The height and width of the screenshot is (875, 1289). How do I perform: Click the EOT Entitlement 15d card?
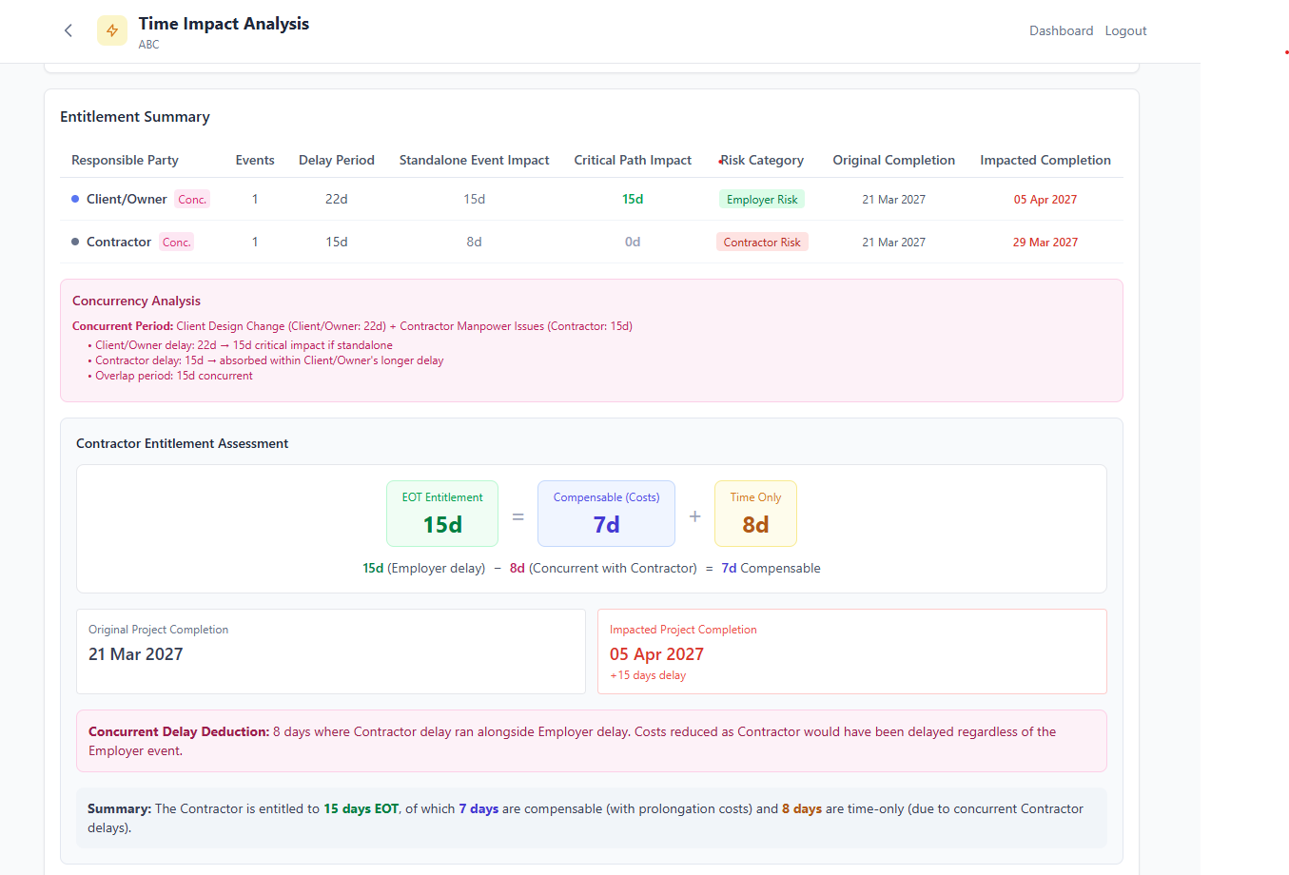442,514
